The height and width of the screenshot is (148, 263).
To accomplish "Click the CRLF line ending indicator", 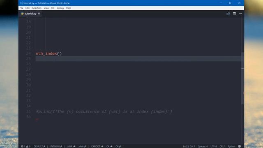I will pos(222,146).
